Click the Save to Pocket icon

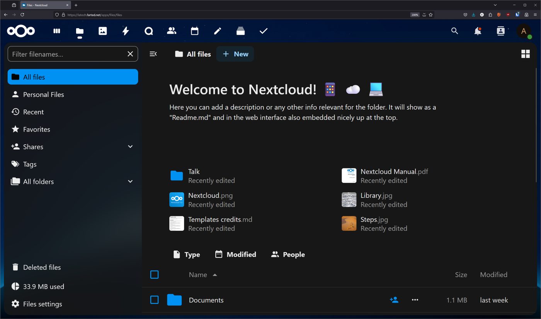click(x=465, y=15)
